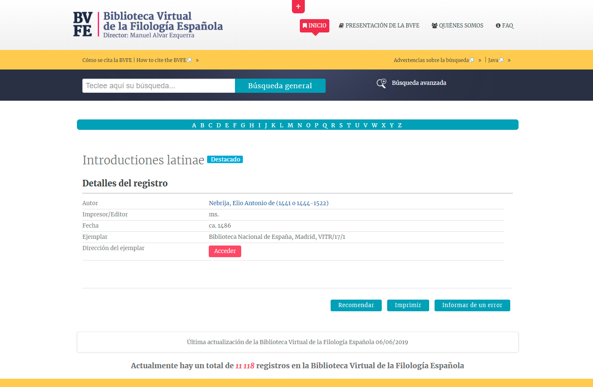Select letter N in alphabet index

[x=299, y=125]
